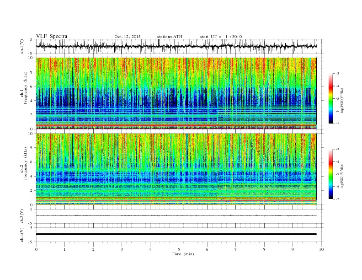Click the "VLF Spectra" title

pos(52,36)
